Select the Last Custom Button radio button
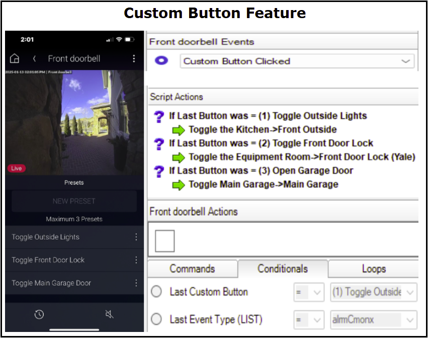 [x=156, y=292]
